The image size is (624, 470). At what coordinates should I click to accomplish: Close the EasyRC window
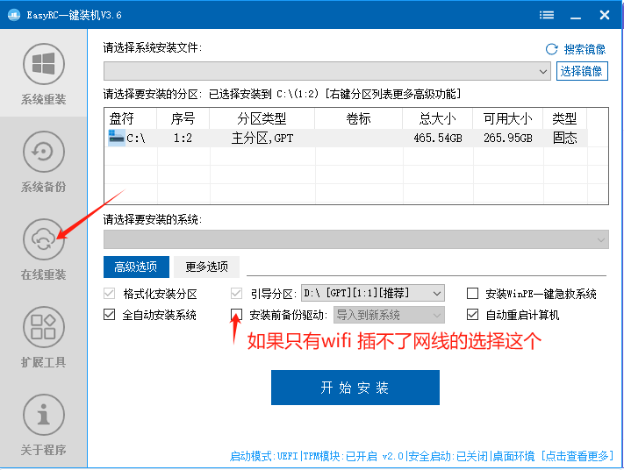click(605, 15)
